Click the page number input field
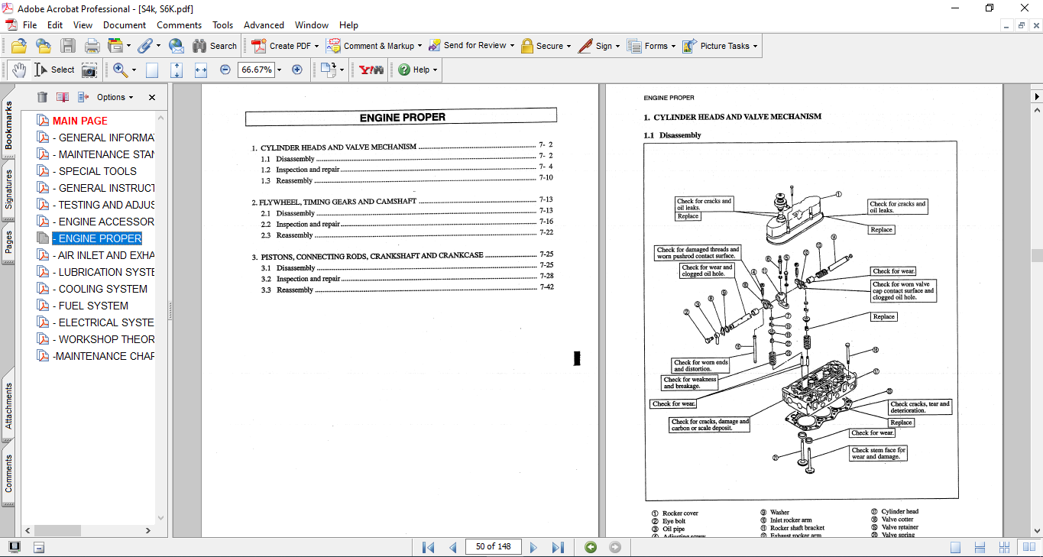Screen dimensions: 1043x557 (494, 546)
